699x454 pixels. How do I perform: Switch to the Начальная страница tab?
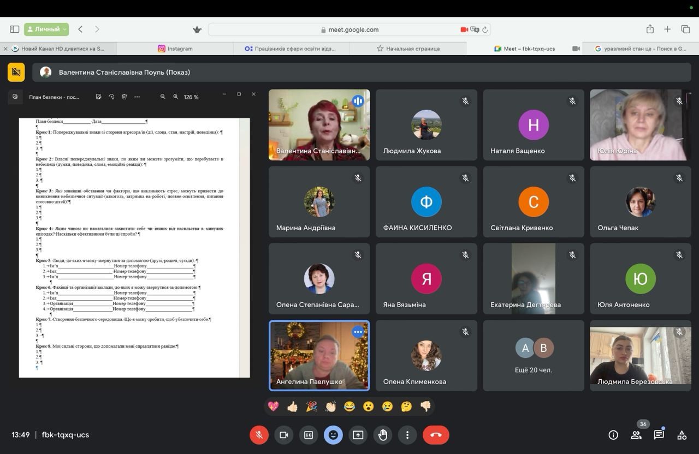click(408, 49)
